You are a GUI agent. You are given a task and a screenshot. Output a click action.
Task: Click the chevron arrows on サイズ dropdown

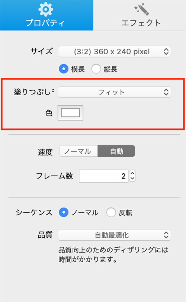[x=166, y=52]
